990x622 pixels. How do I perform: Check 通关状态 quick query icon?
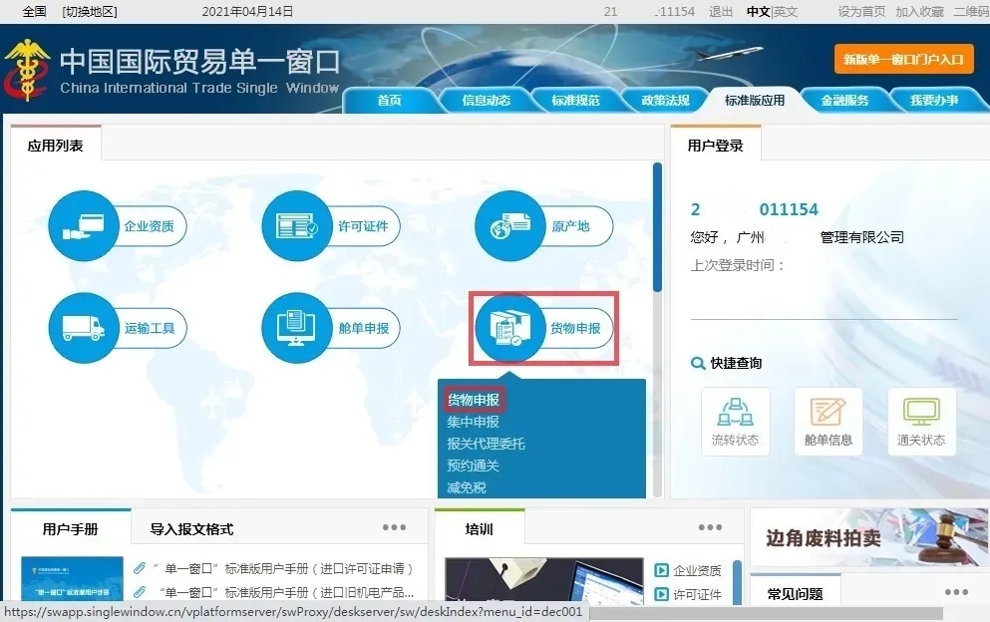tap(921, 421)
